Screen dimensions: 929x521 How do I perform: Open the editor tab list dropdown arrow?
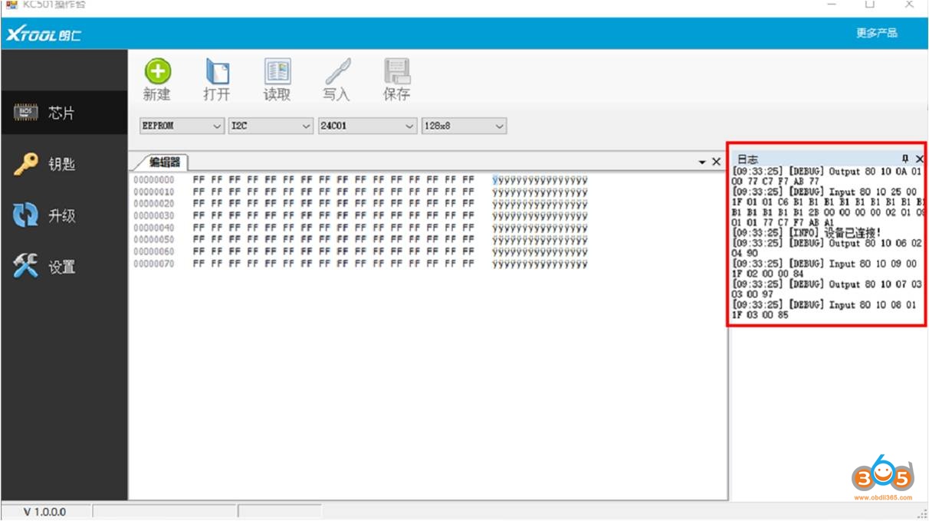[x=702, y=162]
